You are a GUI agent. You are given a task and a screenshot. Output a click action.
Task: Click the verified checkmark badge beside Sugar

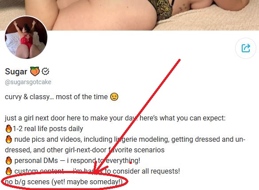point(45,72)
